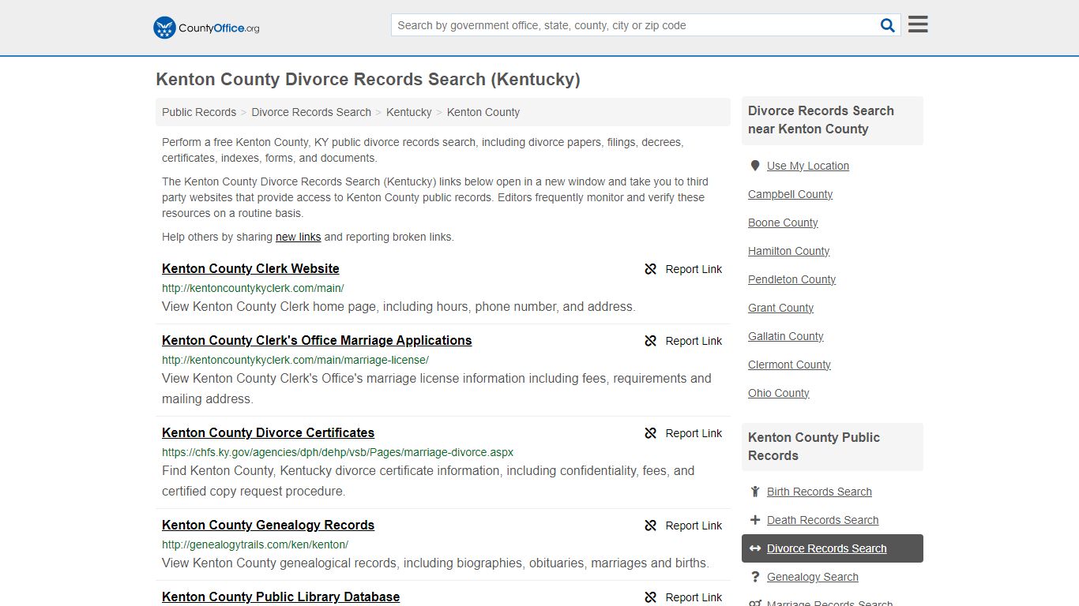Open the marriage-license URL
This screenshot has height=606, width=1079.
coord(295,360)
